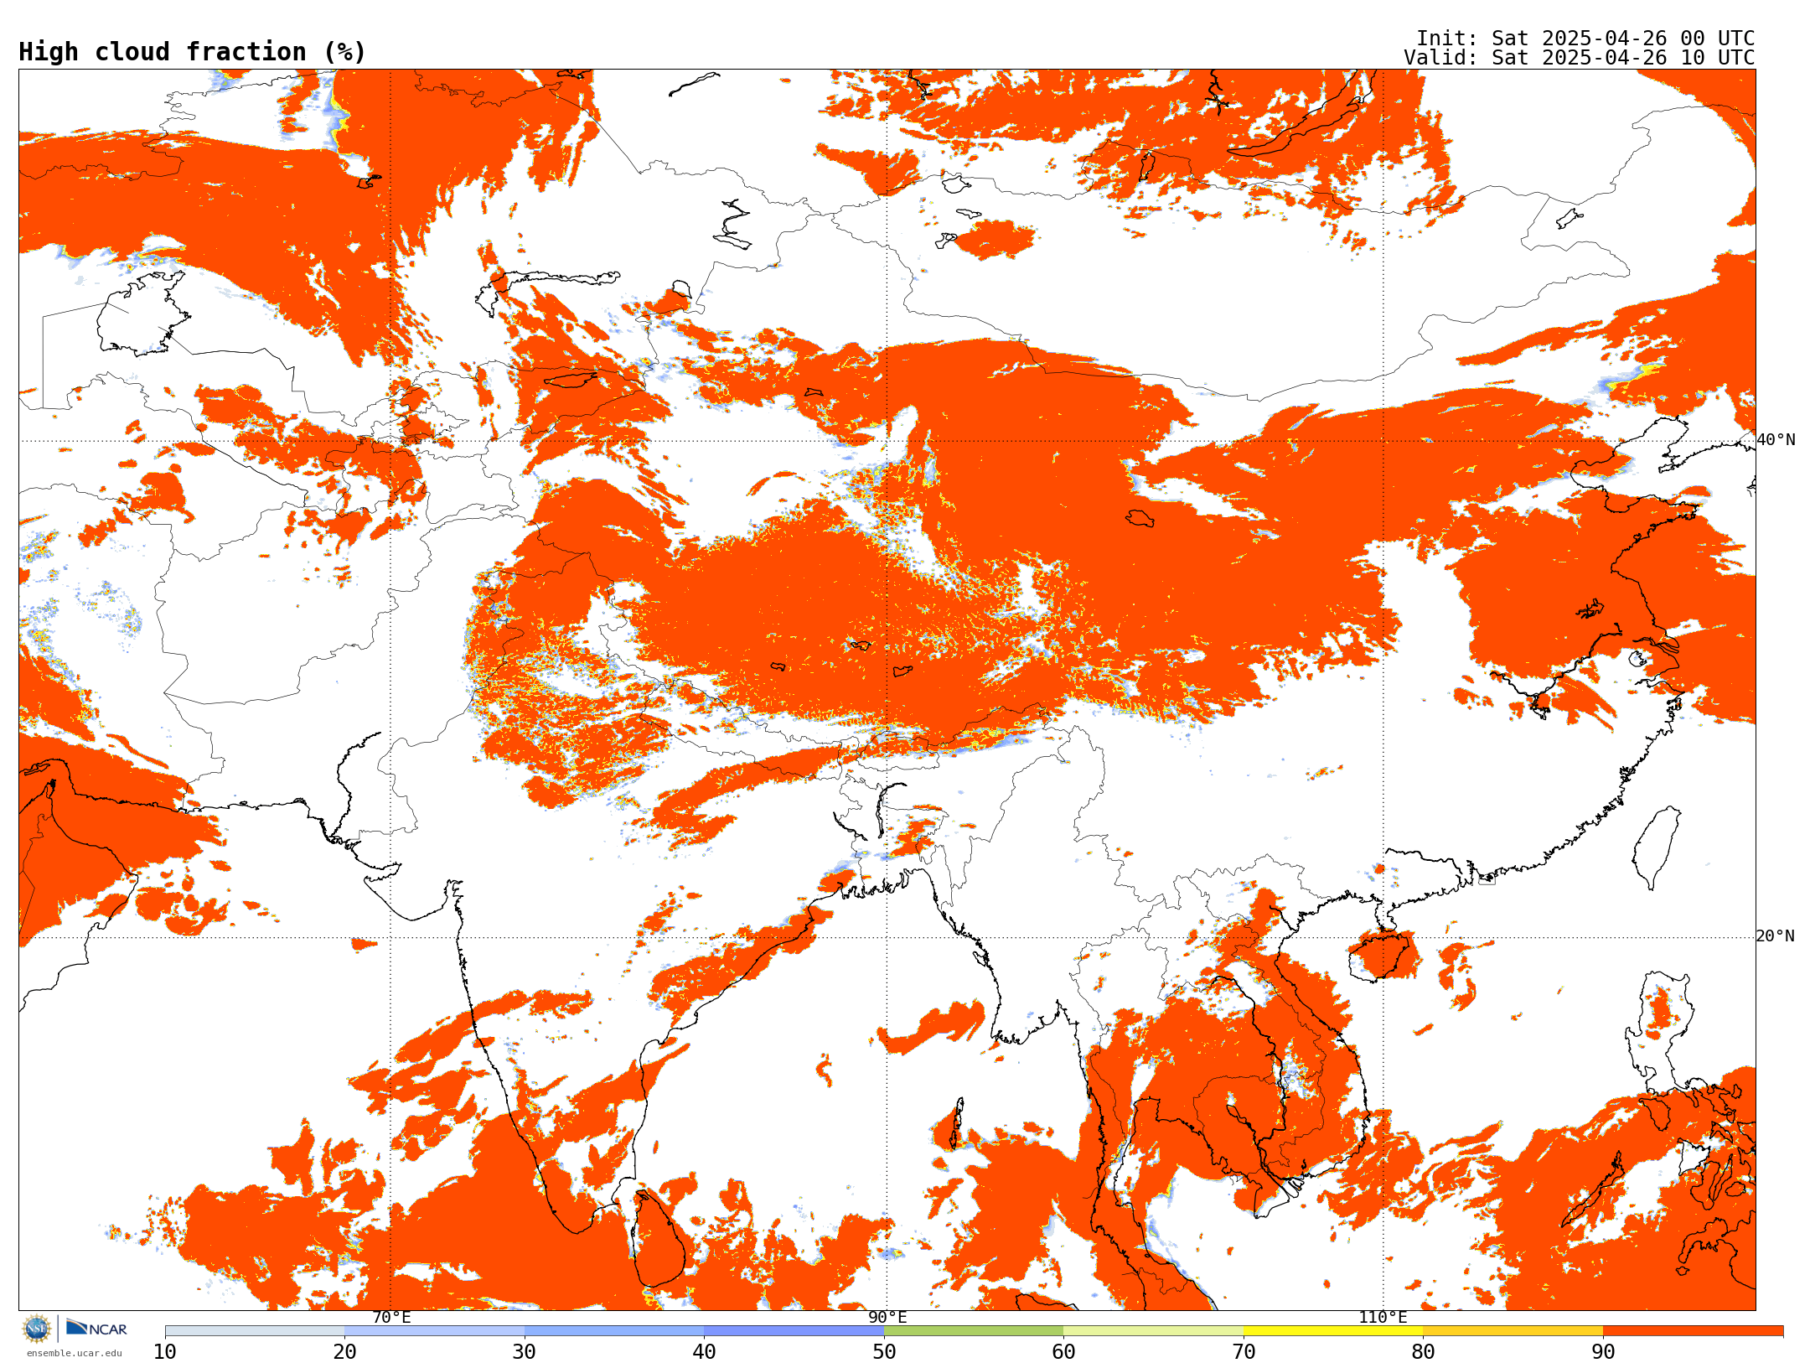Image resolution: width=1810 pixels, height=1363 pixels.
Task: Click the NSF logo icon
Action: point(36,1329)
